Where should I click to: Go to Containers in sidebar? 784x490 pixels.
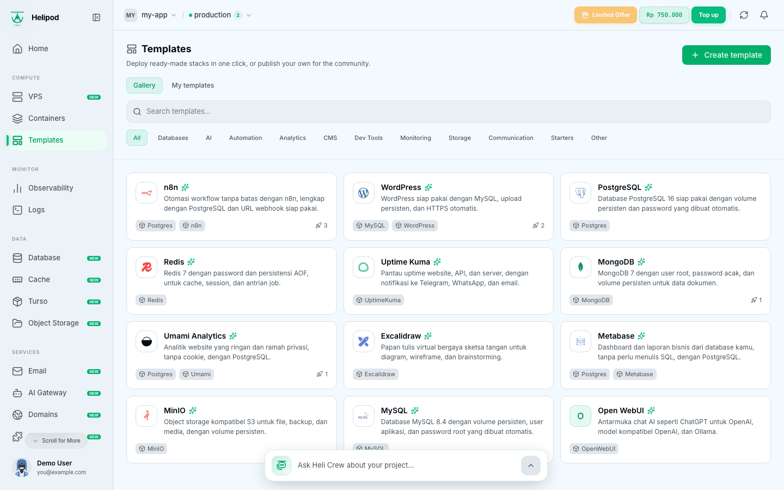click(x=57, y=118)
